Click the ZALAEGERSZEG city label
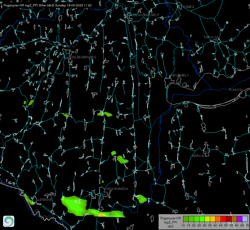 click(x=84, y=57)
